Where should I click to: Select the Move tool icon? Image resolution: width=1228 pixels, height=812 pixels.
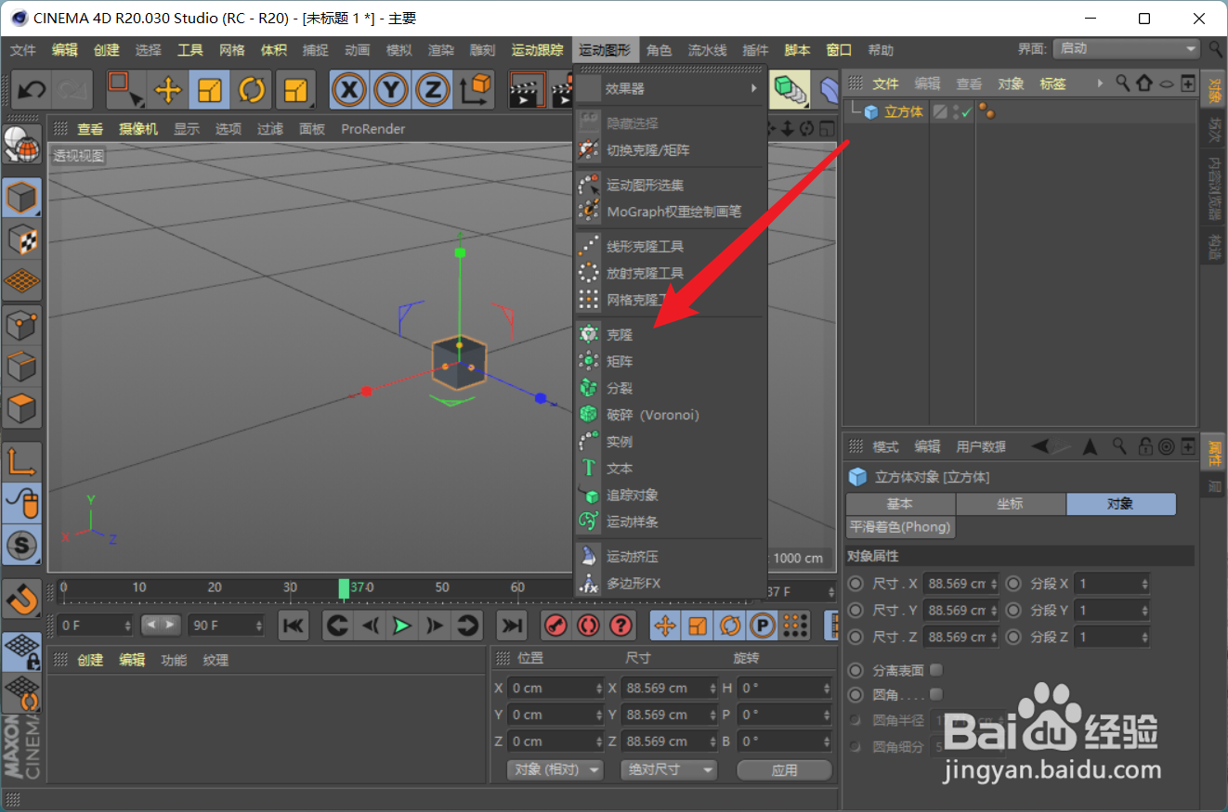(x=167, y=90)
